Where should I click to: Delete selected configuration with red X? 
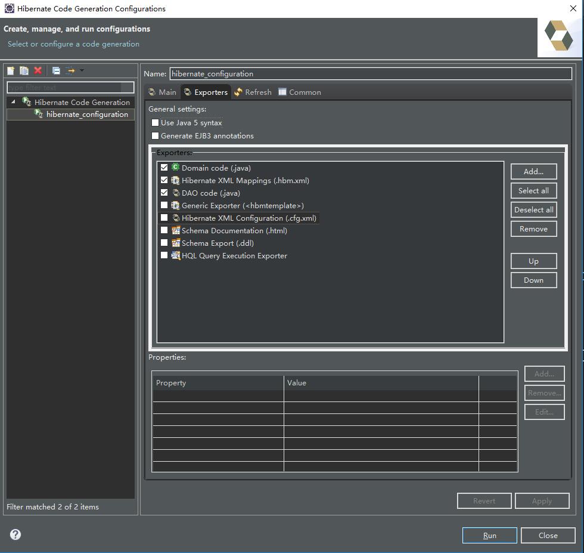[38, 70]
